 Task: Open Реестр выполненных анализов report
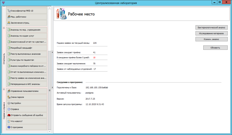(26, 54)
